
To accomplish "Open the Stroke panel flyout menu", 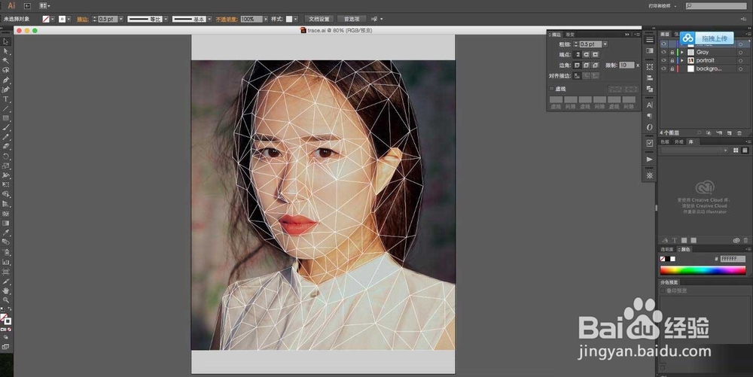I will tap(637, 35).
